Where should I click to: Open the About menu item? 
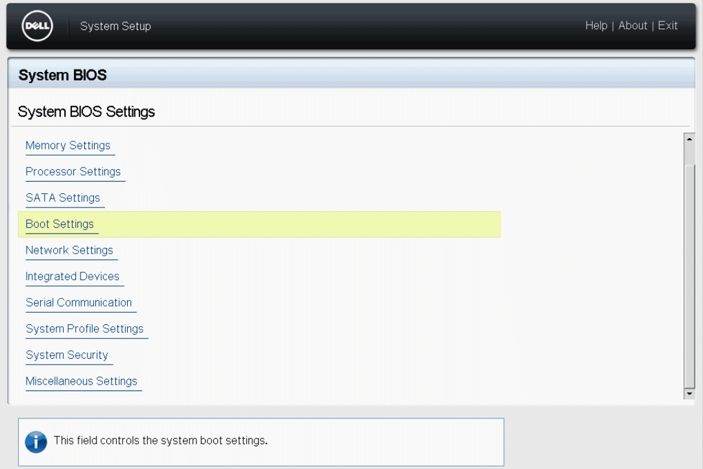pyautogui.click(x=632, y=25)
